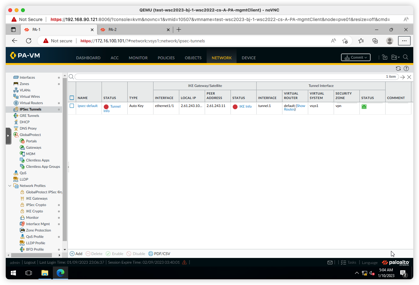
Task: Open Clientless Apps entry
Action: coord(38,160)
